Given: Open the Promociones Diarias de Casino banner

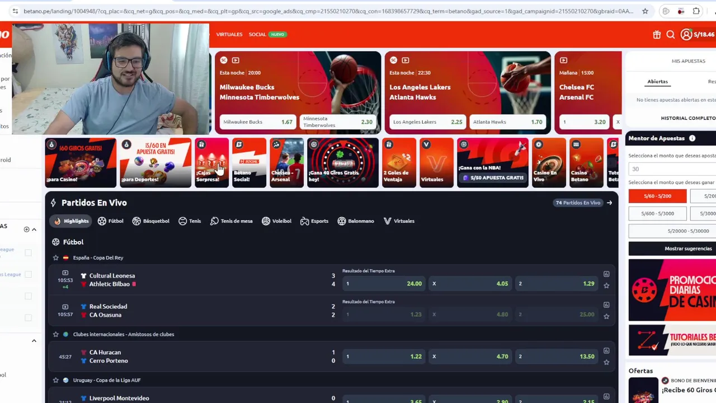Looking at the screenshot, I should coord(672,290).
